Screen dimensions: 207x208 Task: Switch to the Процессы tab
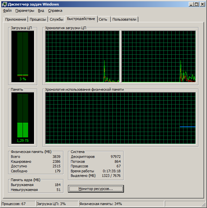38,19
